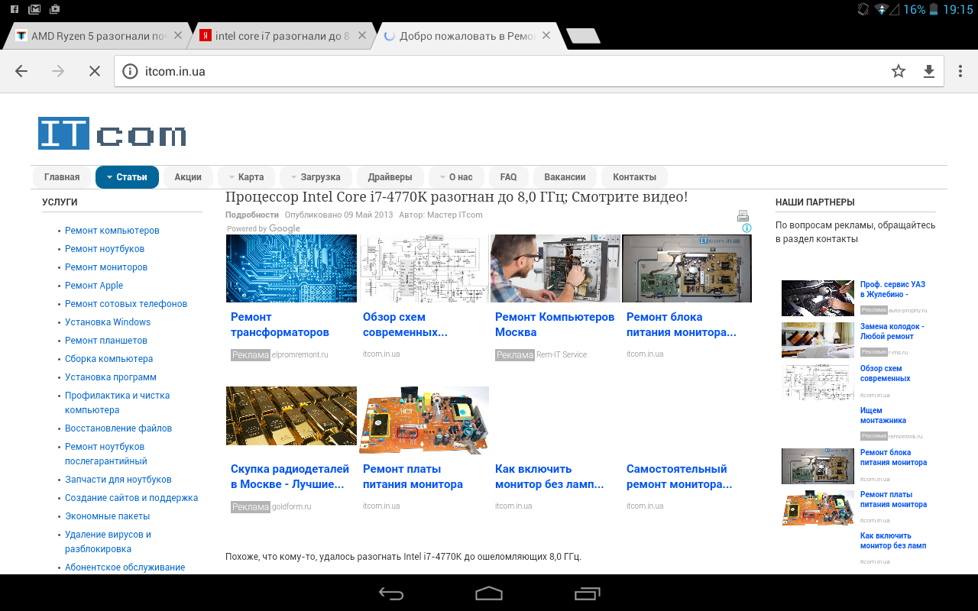Open the schematic diagram thumbnail in the article grid
The height and width of the screenshot is (611, 978).
point(423,268)
